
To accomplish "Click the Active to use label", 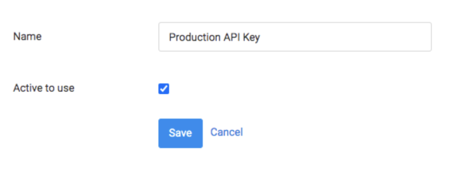I will point(44,88).
